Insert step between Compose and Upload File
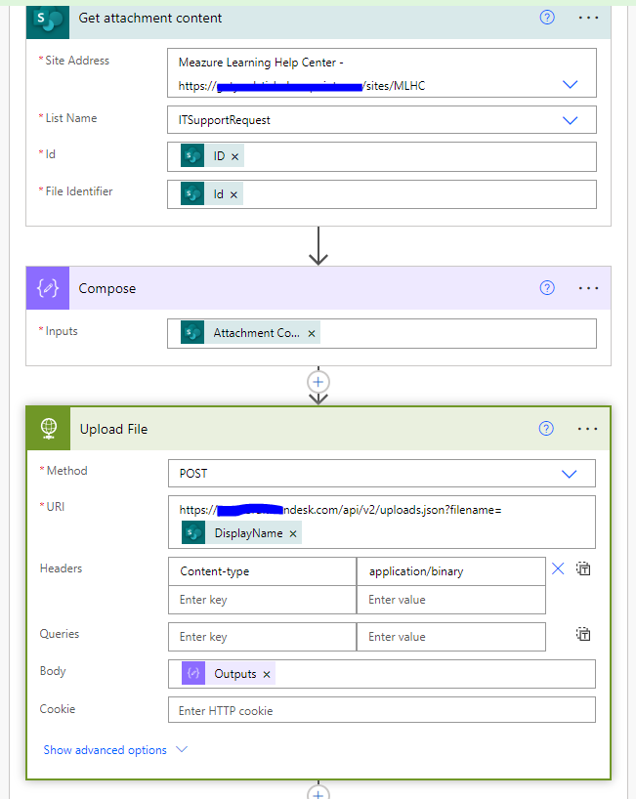This screenshot has width=636, height=799. click(x=318, y=382)
